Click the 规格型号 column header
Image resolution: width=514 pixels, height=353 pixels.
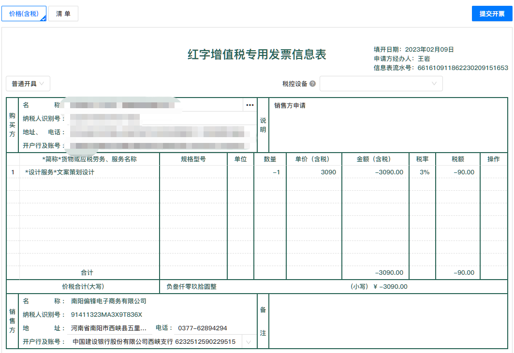point(193,159)
